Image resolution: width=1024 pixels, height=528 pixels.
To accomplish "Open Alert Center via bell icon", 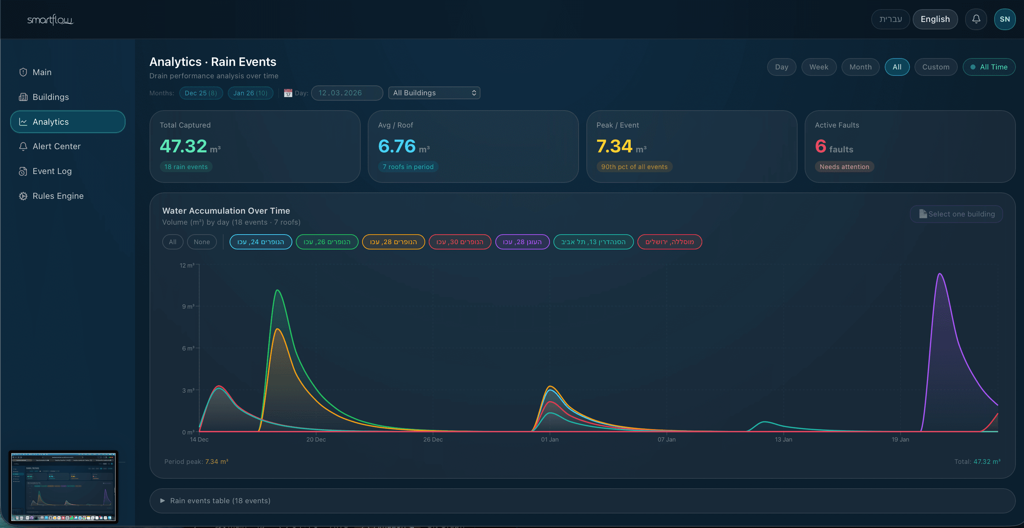I will click(23, 146).
